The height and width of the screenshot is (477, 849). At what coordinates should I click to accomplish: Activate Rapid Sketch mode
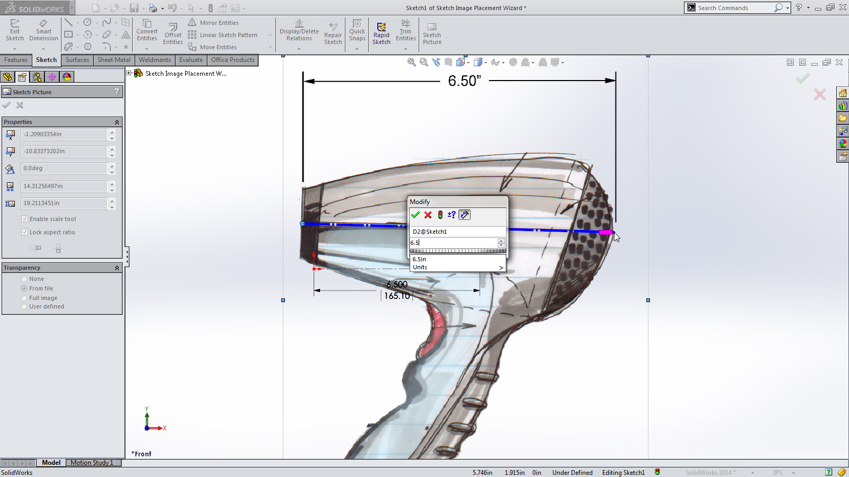(381, 30)
